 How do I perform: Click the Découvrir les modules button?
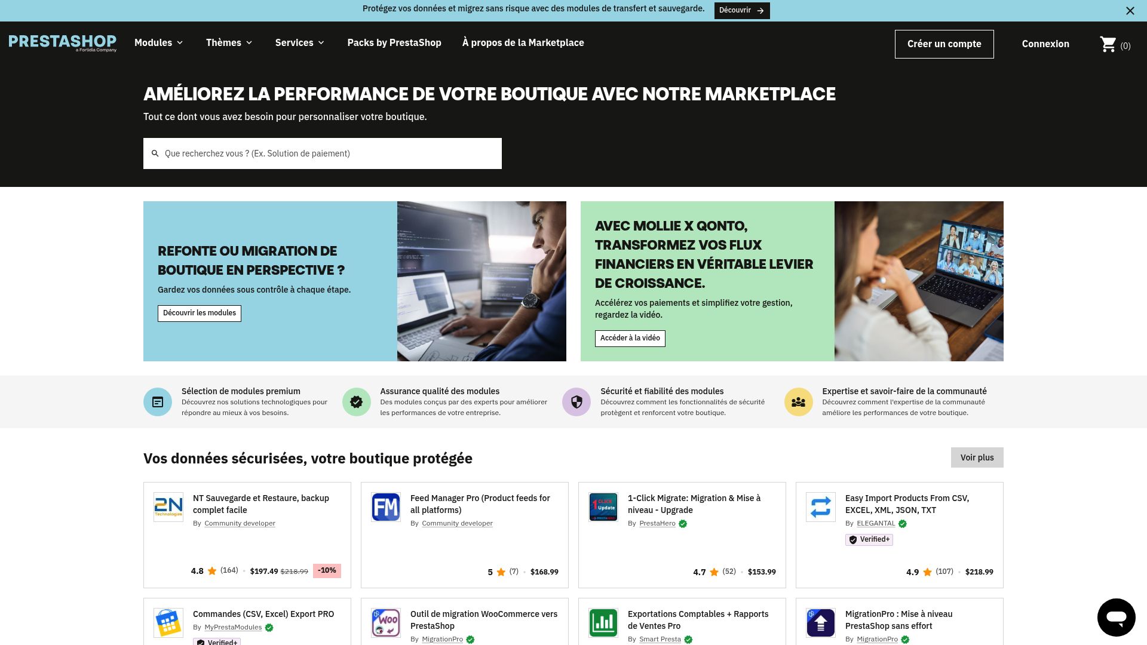pyautogui.click(x=200, y=313)
